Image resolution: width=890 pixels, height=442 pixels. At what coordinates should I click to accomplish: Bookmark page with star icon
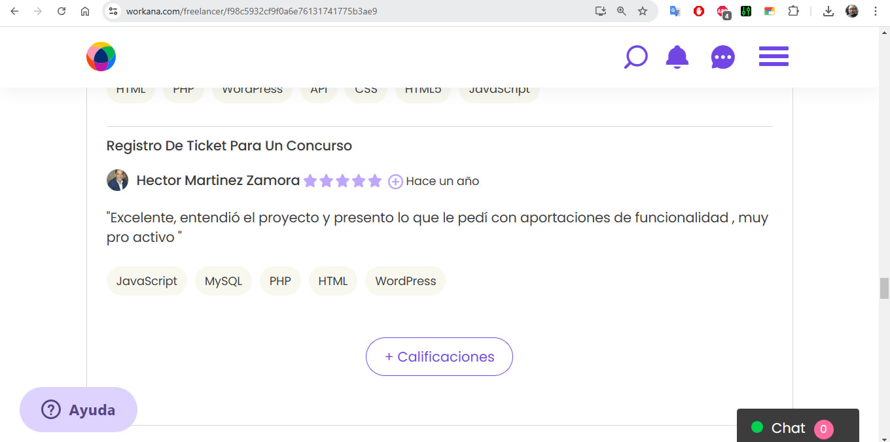point(643,11)
